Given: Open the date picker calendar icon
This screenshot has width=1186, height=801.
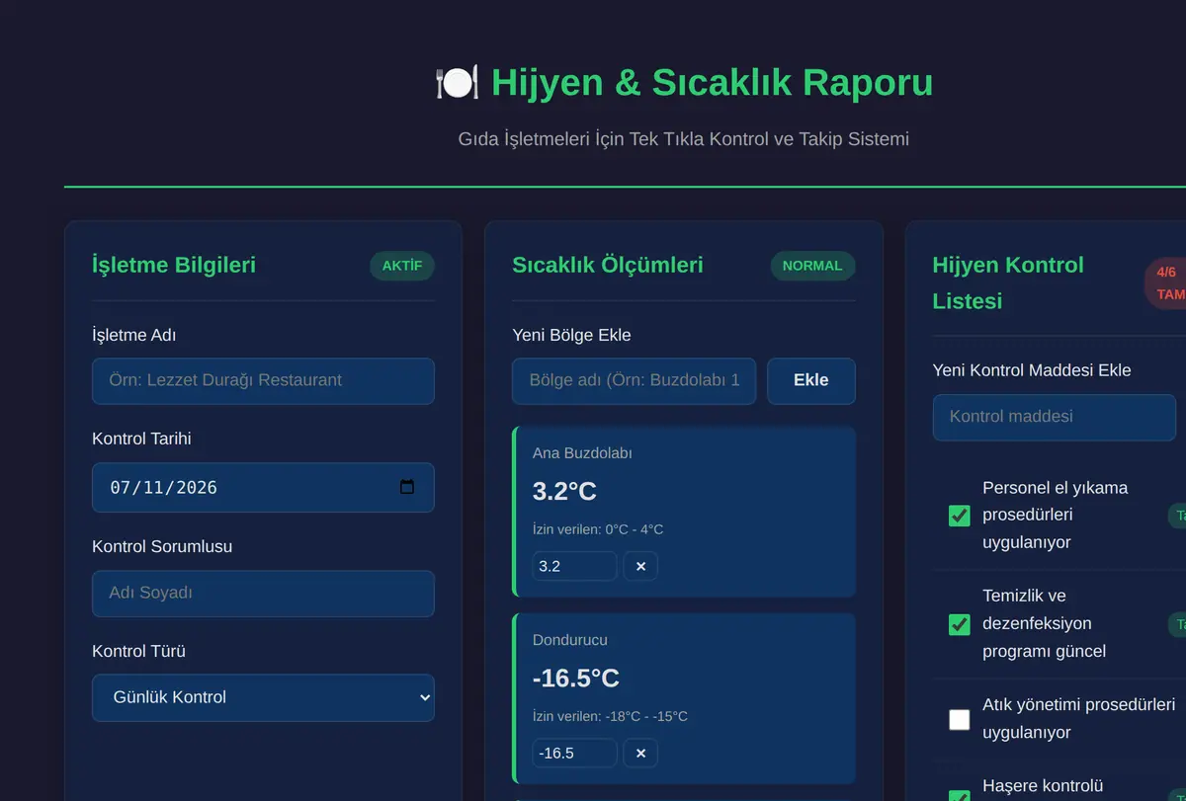Looking at the screenshot, I should [x=407, y=487].
